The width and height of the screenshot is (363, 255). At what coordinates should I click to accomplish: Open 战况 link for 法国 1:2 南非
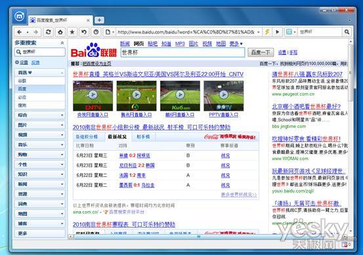pyautogui.click(x=225, y=176)
